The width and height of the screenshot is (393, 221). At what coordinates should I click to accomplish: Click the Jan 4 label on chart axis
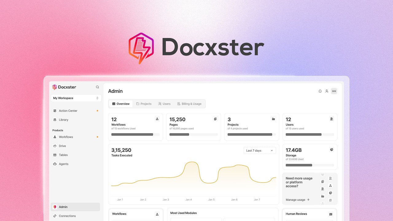point(189,200)
